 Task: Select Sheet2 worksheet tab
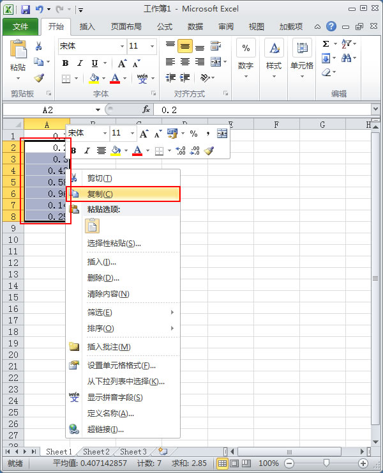pyautogui.click(x=96, y=451)
